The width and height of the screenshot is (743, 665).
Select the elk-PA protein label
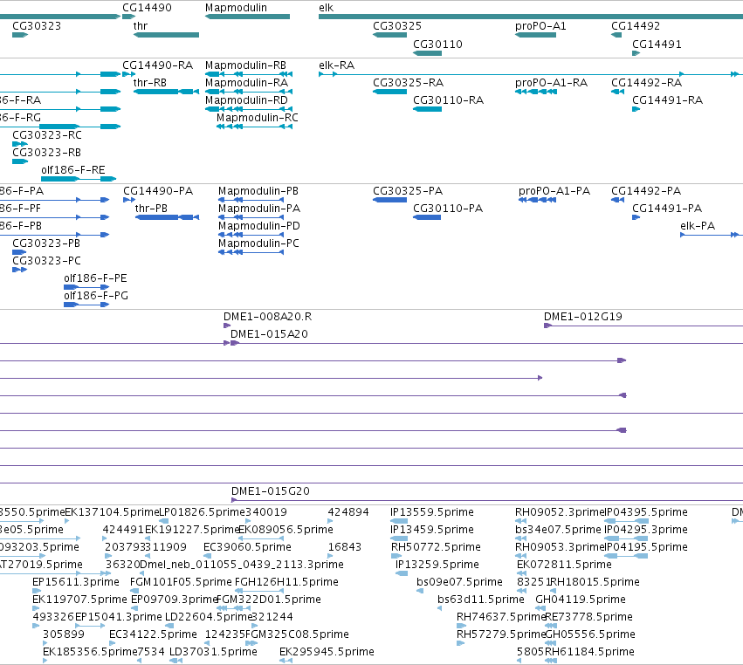click(x=698, y=226)
